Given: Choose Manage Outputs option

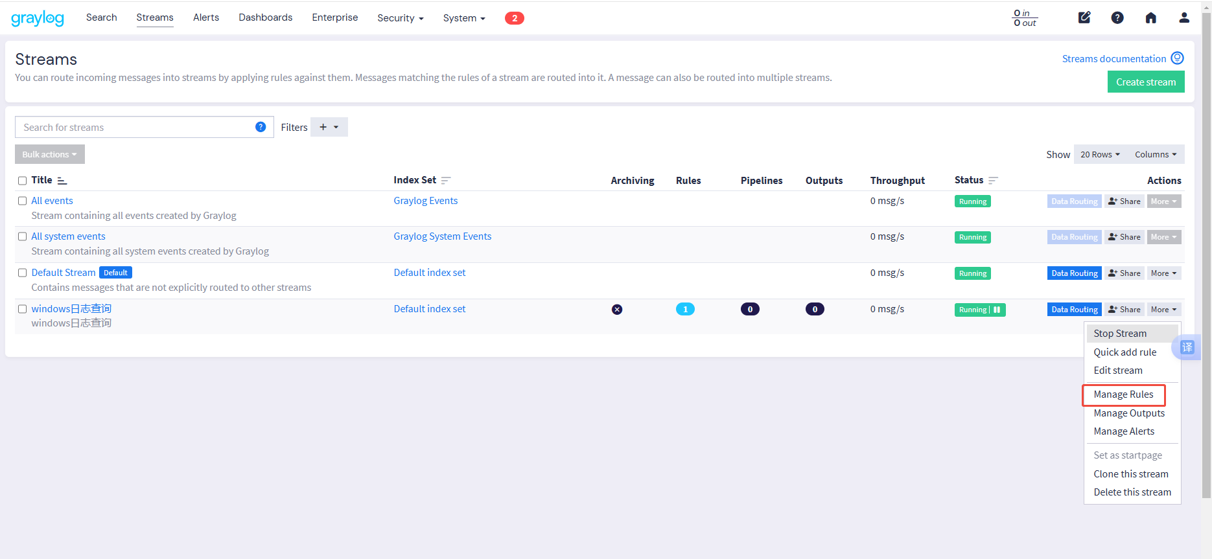Looking at the screenshot, I should (x=1132, y=413).
